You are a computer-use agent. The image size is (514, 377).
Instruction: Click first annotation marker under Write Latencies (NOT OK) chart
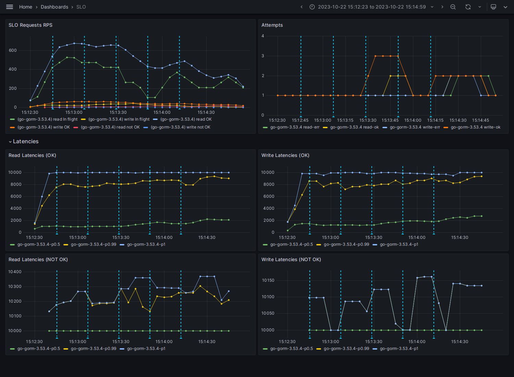click(x=310, y=338)
